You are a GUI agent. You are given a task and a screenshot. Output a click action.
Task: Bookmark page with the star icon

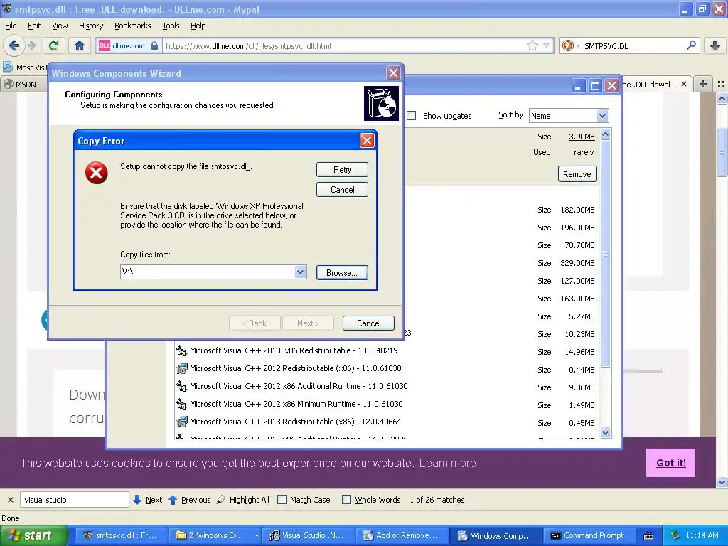click(x=532, y=45)
